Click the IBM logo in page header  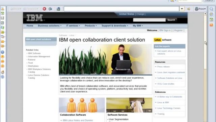[x=34, y=18]
